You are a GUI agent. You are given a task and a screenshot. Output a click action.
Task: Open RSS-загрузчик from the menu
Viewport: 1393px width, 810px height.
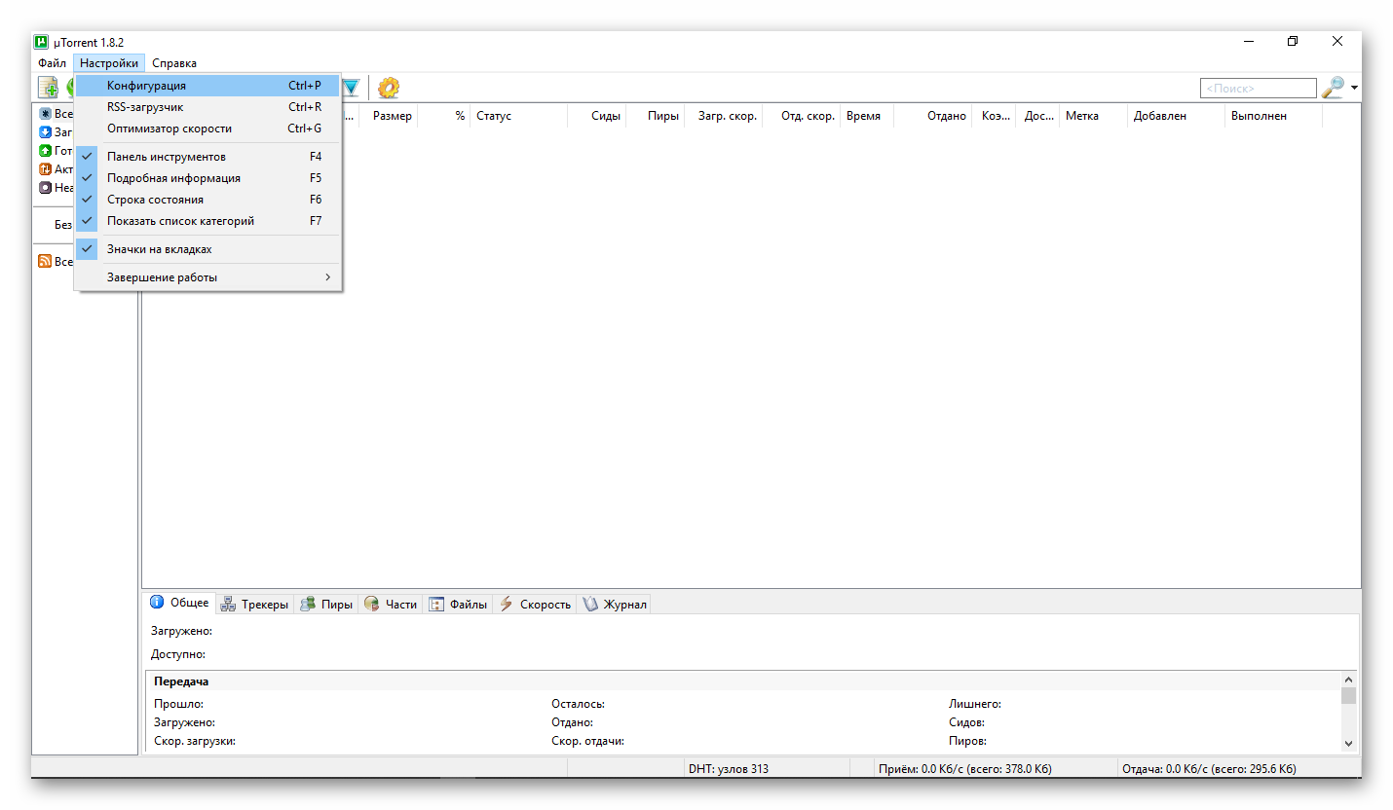(207, 107)
